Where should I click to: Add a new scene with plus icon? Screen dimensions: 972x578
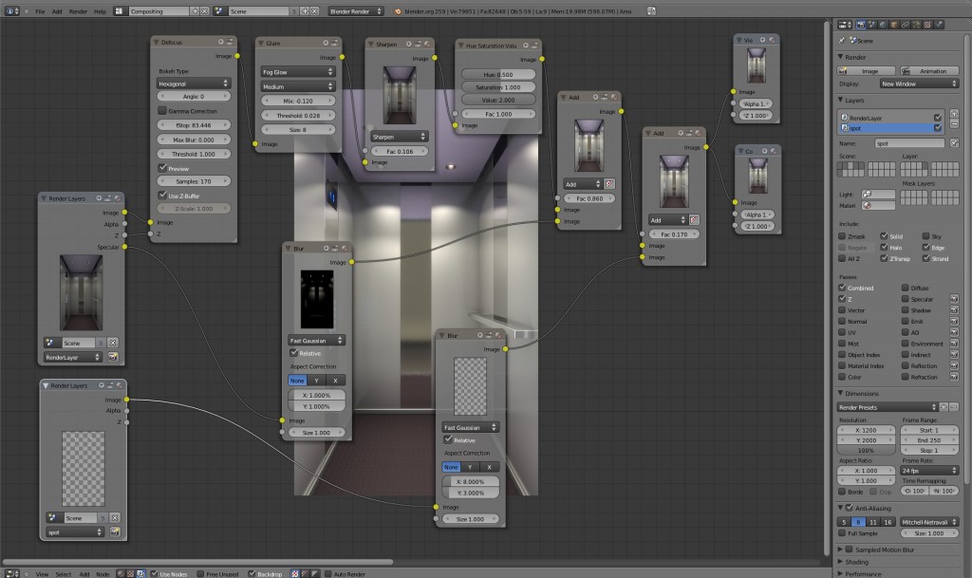305,11
